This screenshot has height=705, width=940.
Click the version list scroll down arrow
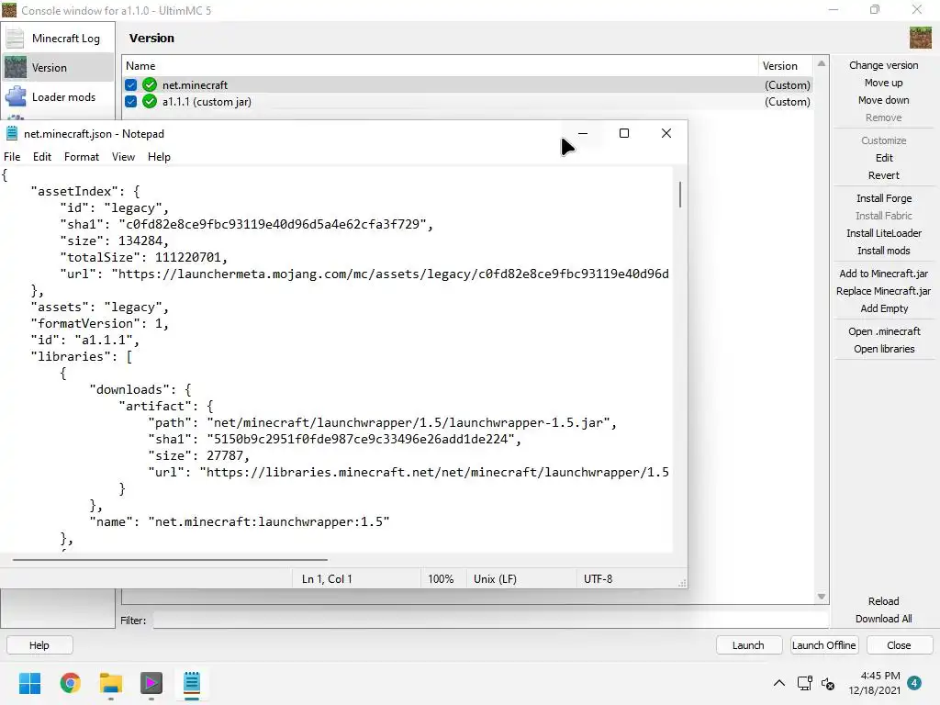point(822,597)
